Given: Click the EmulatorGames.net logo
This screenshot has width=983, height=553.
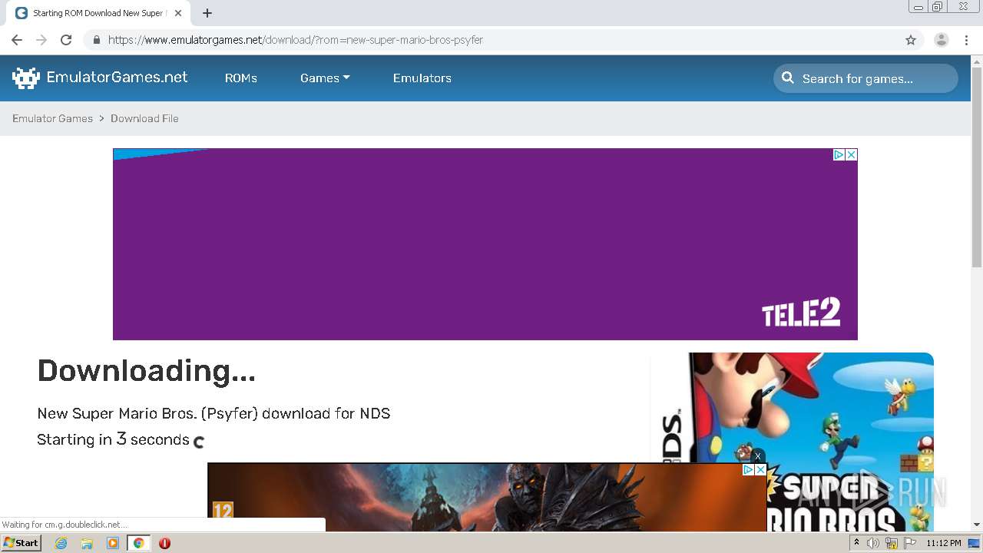Looking at the screenshot, I should pos(100,78).
